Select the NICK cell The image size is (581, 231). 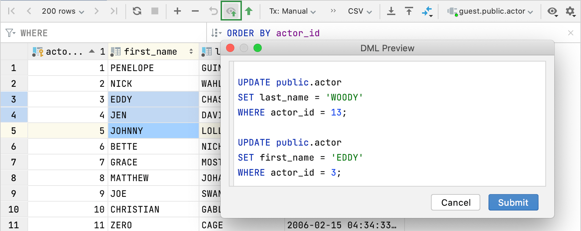[153, 84]
